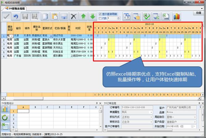Click scroll-down arrow of statistics spreadsheet
This screenshot has height=138, width=206.
tap(100, 127)
